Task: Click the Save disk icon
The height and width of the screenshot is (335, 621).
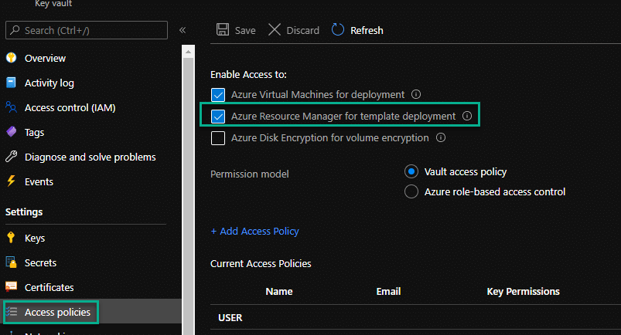Action: pos(223,29)
